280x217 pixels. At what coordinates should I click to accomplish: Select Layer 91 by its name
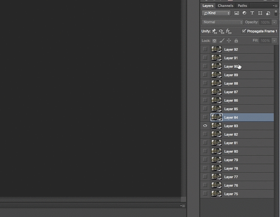pyautogui.click(x=231, y=58)
